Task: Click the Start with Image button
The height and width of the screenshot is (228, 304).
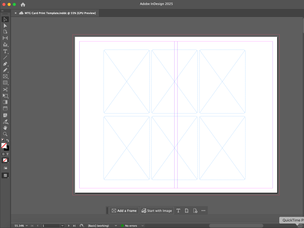Action: coord(157,211)
